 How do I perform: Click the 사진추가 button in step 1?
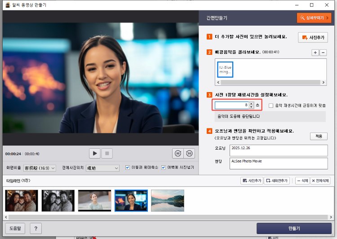tap(313, 38)
